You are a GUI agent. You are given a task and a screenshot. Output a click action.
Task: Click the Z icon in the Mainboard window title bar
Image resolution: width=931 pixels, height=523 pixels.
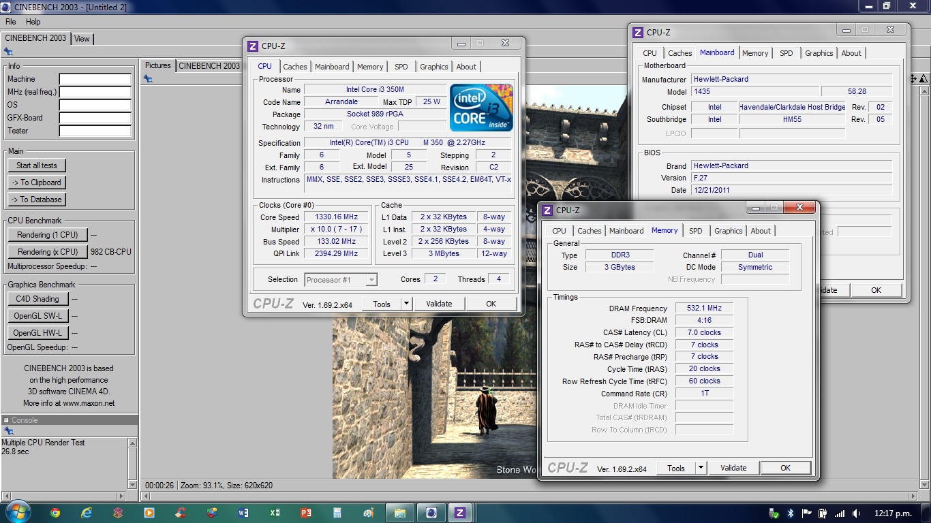638,32
